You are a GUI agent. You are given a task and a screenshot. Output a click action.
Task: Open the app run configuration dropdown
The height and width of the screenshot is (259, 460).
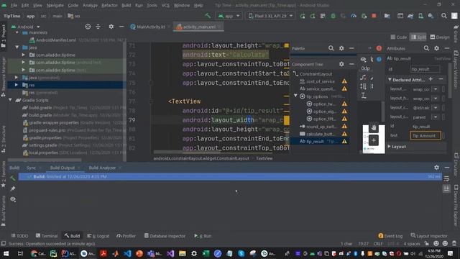229,16
